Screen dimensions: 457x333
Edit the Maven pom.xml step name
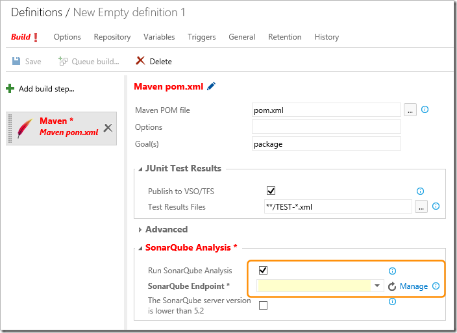click(212, 86)
